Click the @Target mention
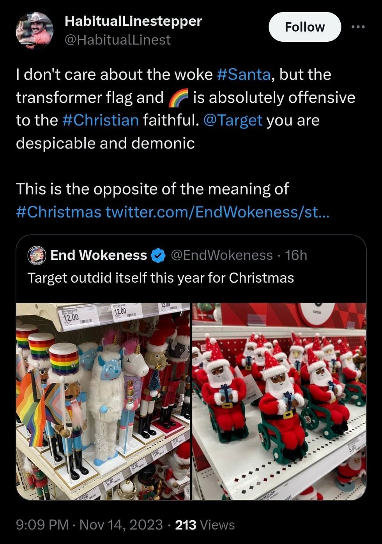This screenshot has height=544, width=382. [233, 120]
